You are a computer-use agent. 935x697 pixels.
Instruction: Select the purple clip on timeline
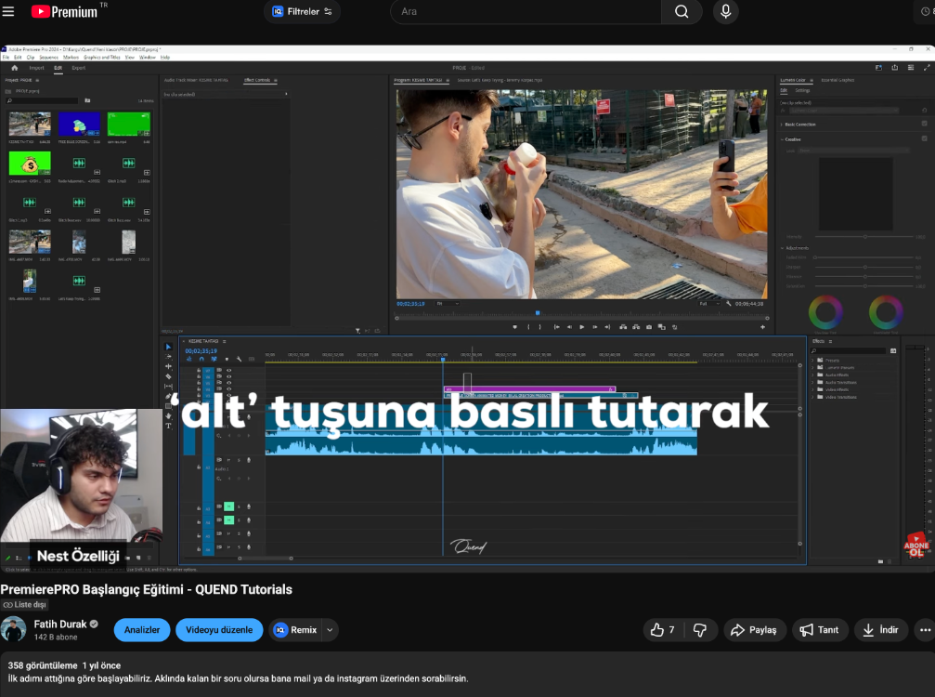(x=529, y=389)
